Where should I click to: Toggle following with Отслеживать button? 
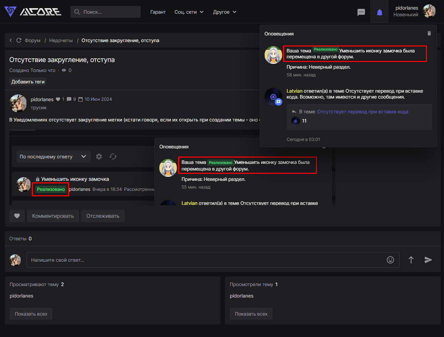click(103, 216)
